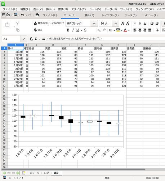Image resolution: width=165 pixels, height=181 pixels.
Task: Click 書式のコピーと貼り付け button
Action: (x=49, y=23)
